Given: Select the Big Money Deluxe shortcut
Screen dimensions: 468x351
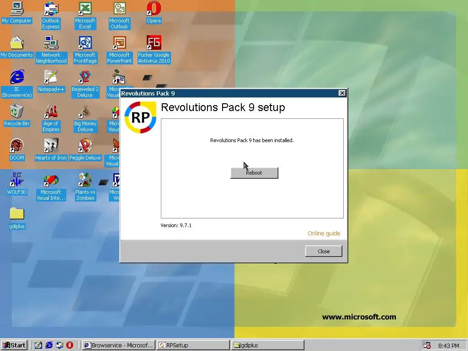Looking at the screenshot, I should point(85,118).
